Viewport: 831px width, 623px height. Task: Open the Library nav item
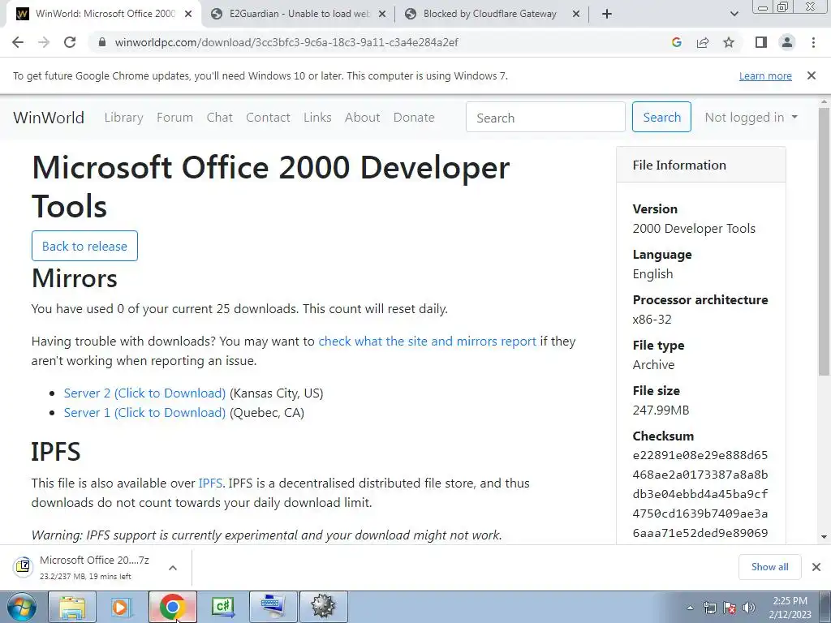[123, 117]
